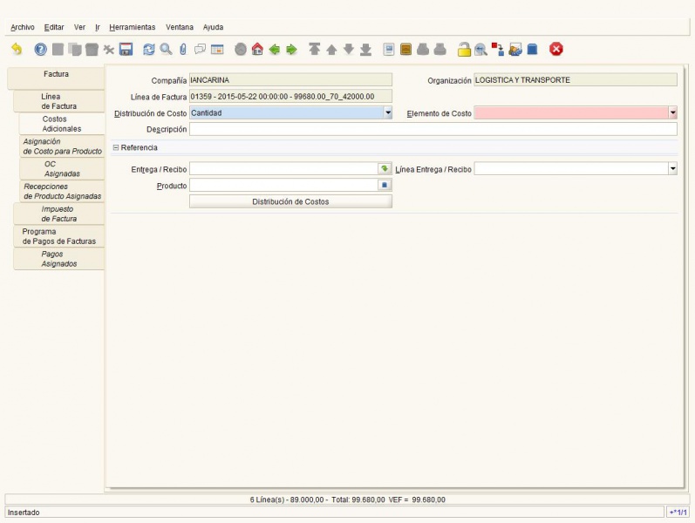Click the red exit window icon
Viewport: 695px width, 523px height.
coord(556,50)
